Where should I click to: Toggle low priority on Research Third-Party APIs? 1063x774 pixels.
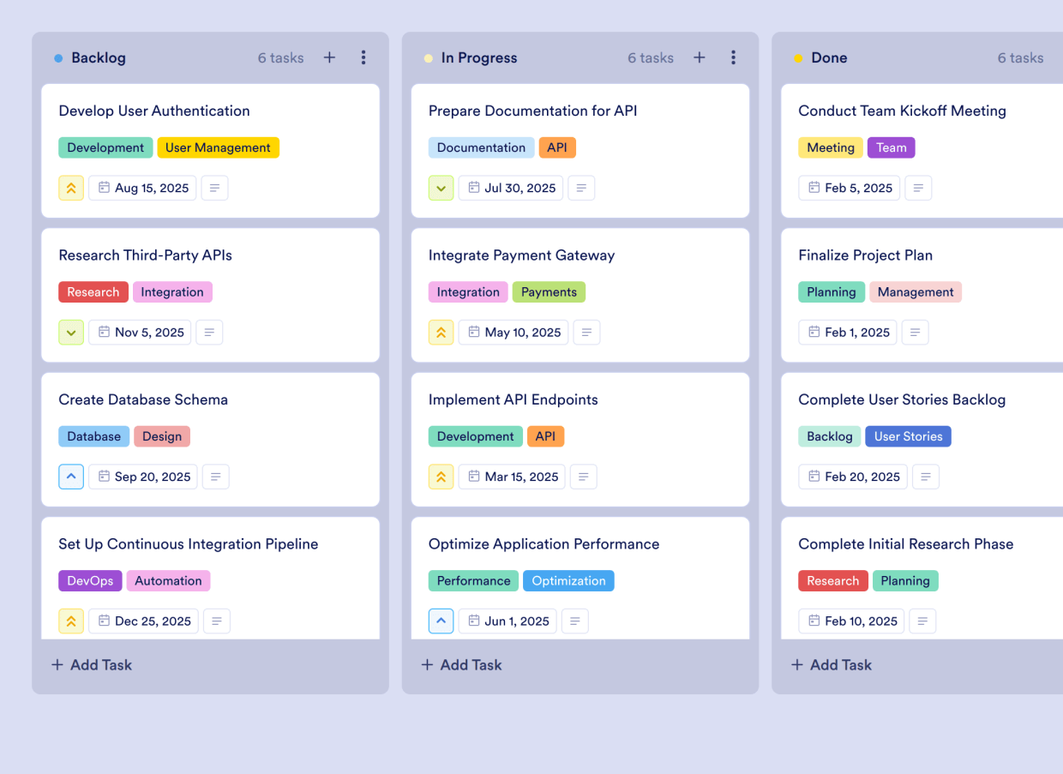(71, 332)
